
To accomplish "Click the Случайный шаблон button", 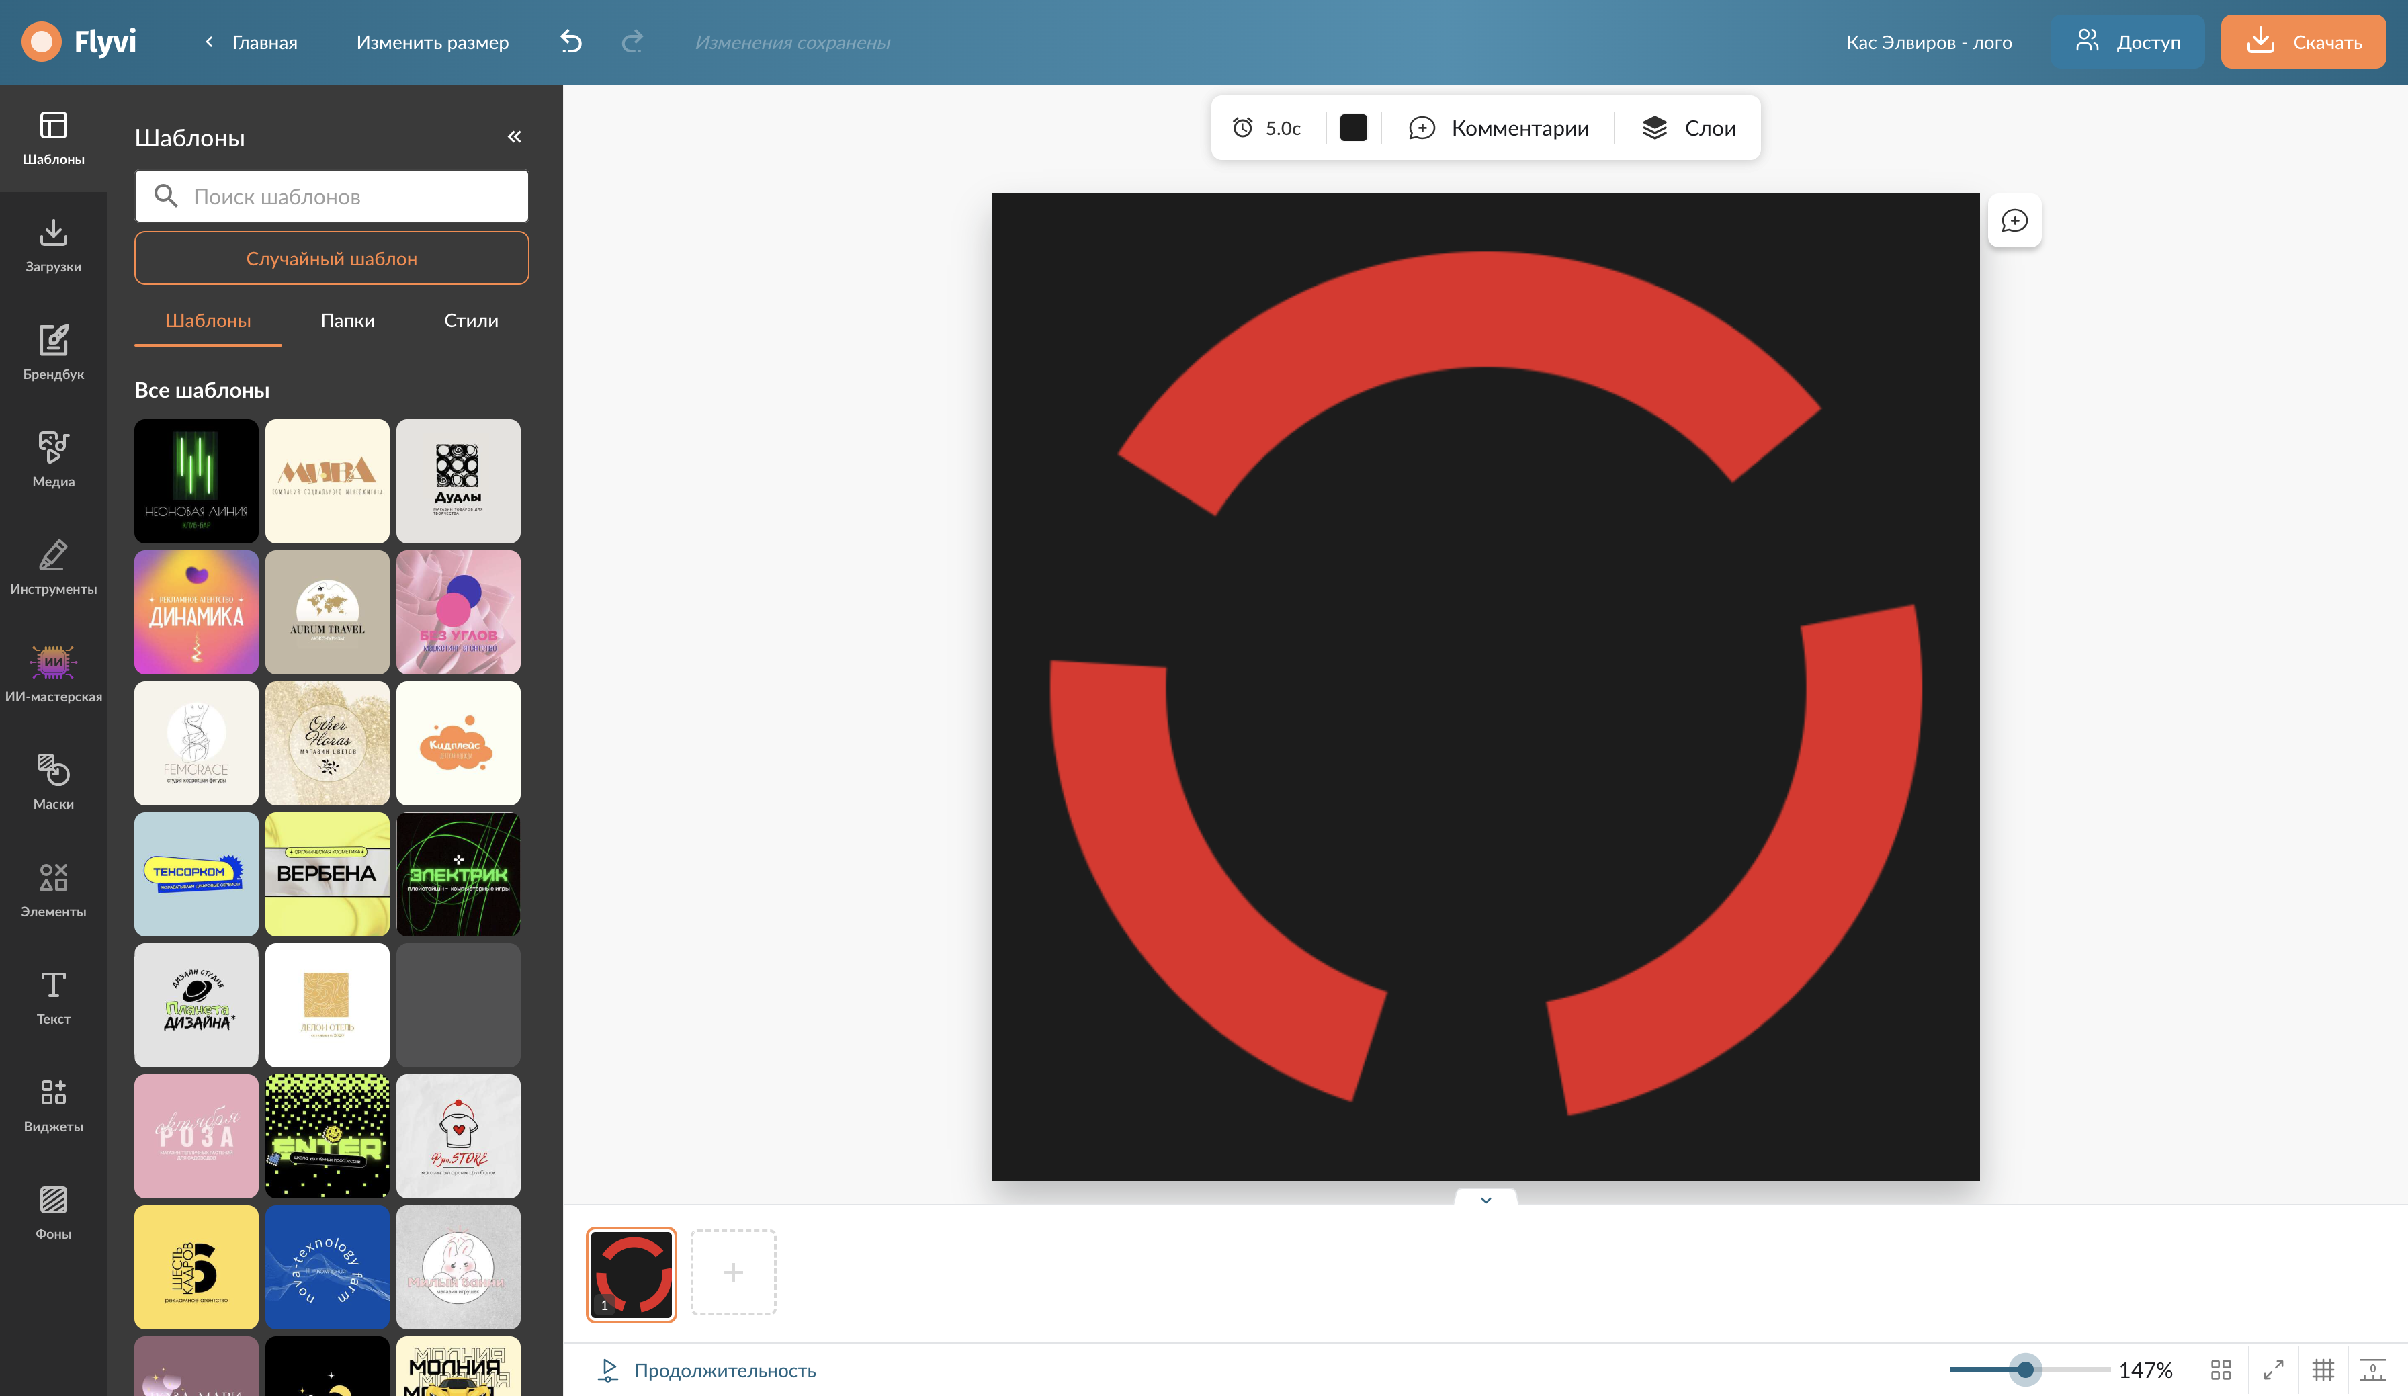I will 332,258.
